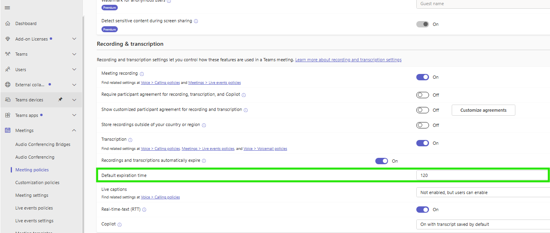Image resolution: width=550 pixels, height=233 pixels.
Task: Open Meeting settings page
Action: click(x=32, y=195)
